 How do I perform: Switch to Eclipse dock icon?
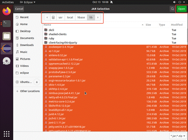pos(6,48)
